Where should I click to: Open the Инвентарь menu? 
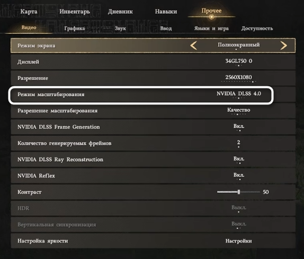pos(75,12)
